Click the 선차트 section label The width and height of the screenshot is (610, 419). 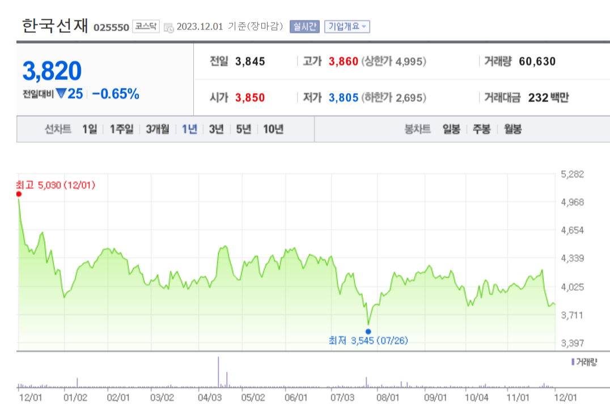tap(58, 129)
